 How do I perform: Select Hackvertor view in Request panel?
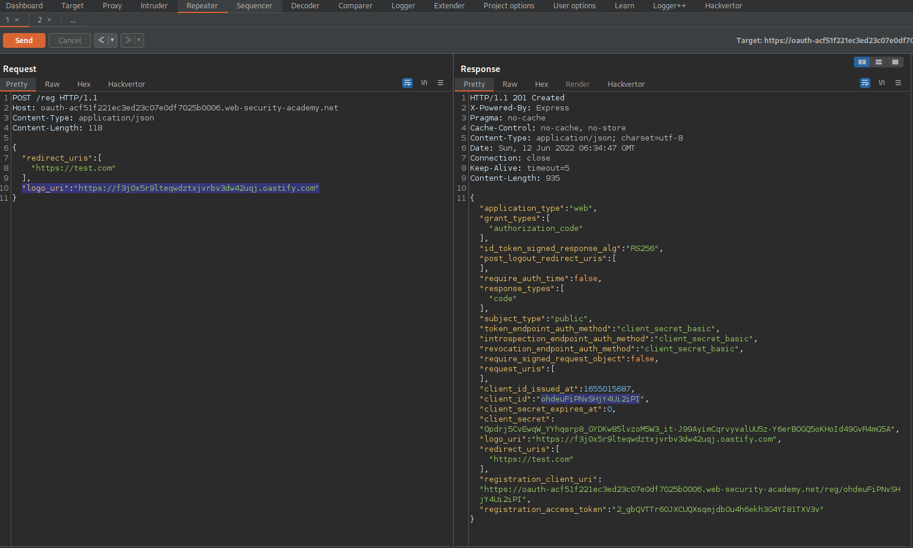click(x=126, y=84)
